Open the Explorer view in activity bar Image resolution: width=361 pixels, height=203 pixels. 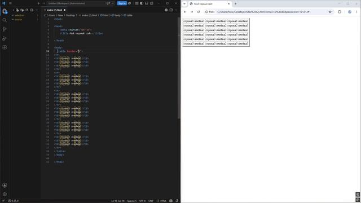pyautogui.click(x=5, y=11)
